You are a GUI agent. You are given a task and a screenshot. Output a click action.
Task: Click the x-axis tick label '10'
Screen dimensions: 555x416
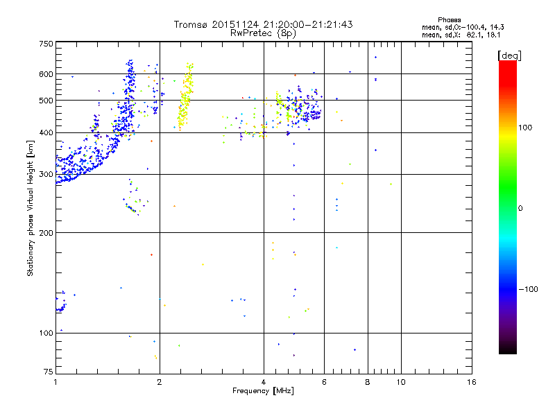coord(401,382)
